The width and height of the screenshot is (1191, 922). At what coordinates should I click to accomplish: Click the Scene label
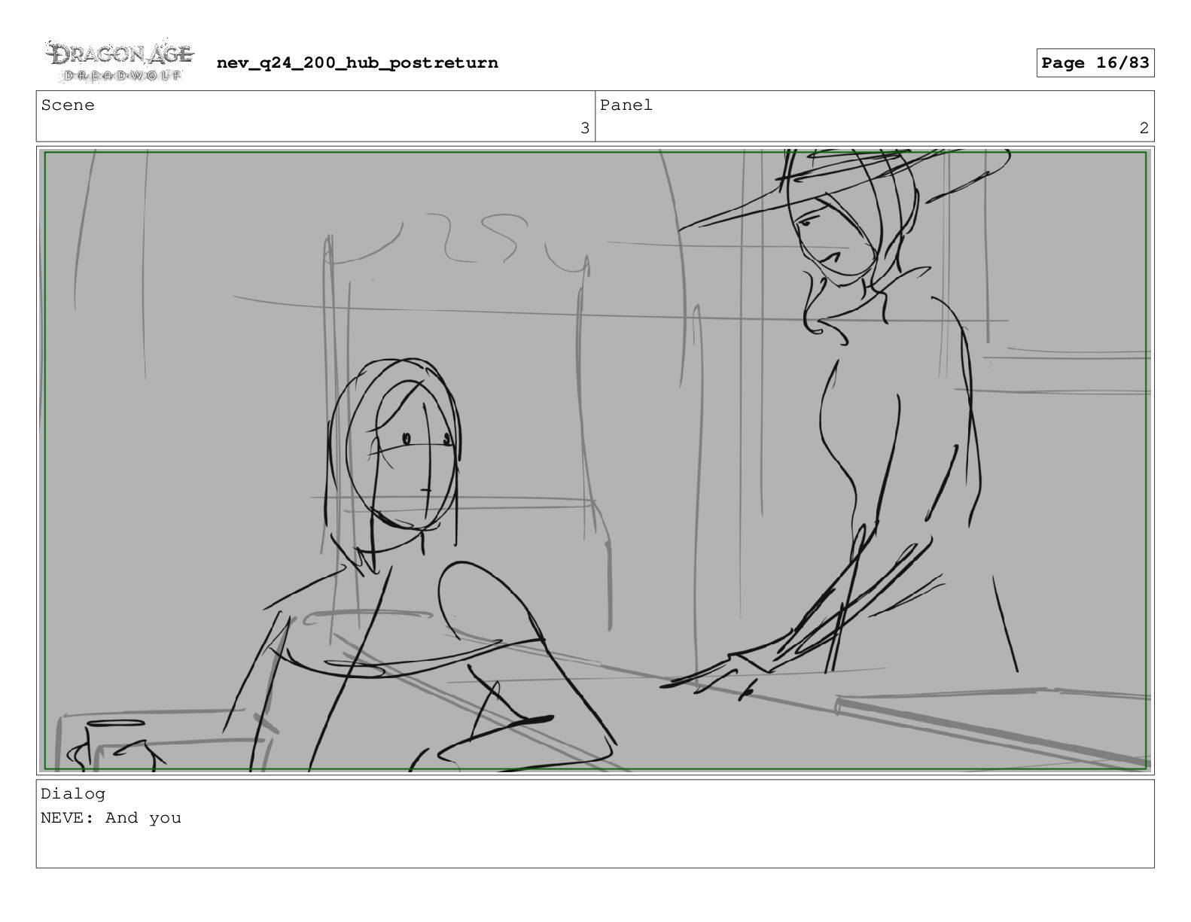point(68,105)
